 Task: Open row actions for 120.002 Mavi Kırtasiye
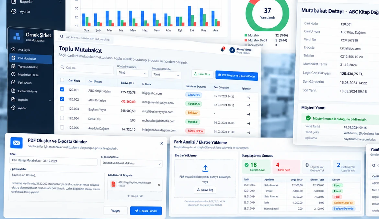coord(248,106)
